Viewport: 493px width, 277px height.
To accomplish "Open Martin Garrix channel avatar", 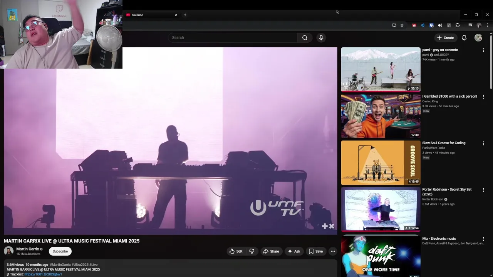I will point(8,251).
